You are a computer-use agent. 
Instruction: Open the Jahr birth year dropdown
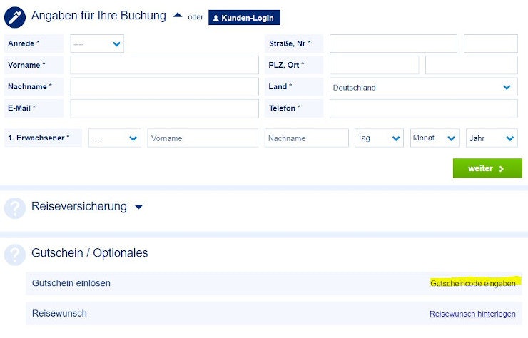(492, 138)
